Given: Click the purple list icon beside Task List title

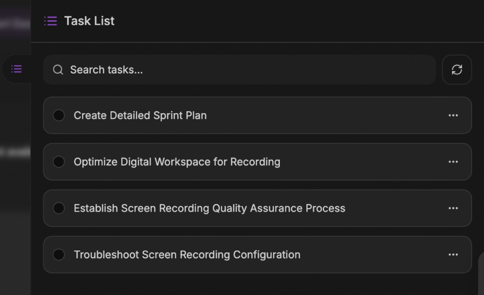Looking at the screenshot, I should [x=51, y=21].
